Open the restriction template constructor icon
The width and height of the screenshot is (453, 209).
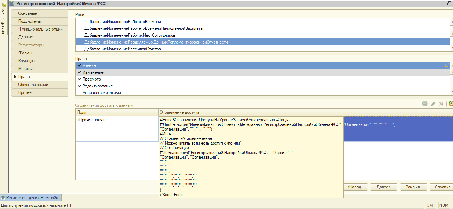(450, 104)
